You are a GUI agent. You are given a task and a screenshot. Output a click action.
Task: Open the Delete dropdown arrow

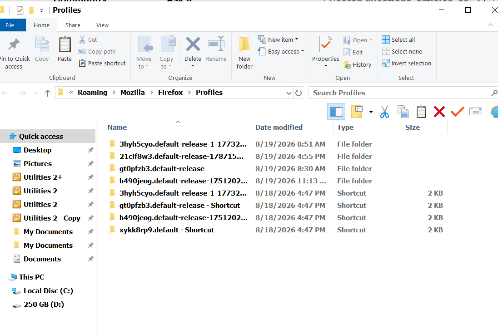(x=193, y=66)
